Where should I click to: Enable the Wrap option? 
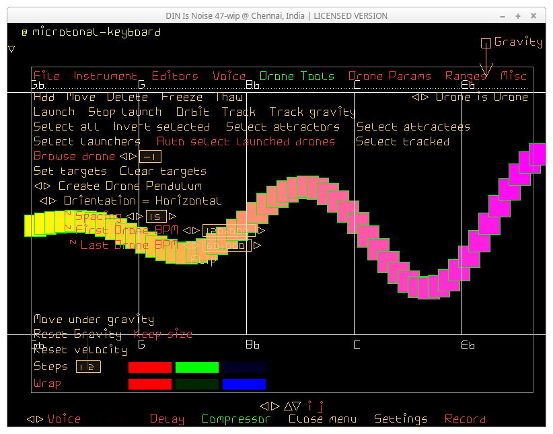pos(47,384)
